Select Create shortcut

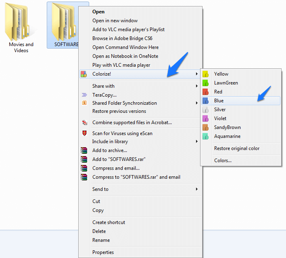[140, 222]
